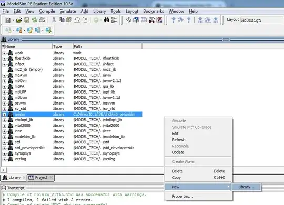Click the Print toolbar icon
The image size is (284, 205).
click(42, 20)
